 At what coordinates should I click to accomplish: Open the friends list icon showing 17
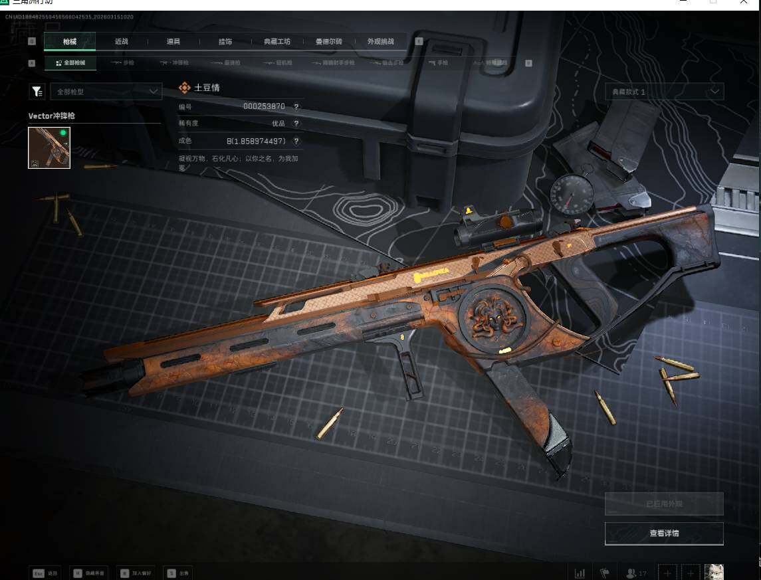click(636, 573)
